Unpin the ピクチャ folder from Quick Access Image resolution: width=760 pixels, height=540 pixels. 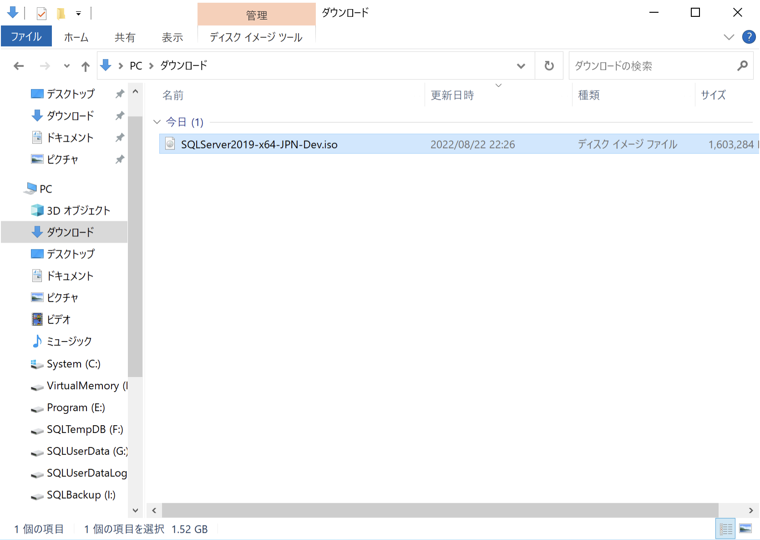120,159
